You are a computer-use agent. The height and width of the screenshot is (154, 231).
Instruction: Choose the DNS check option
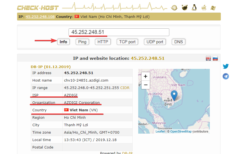178,42
